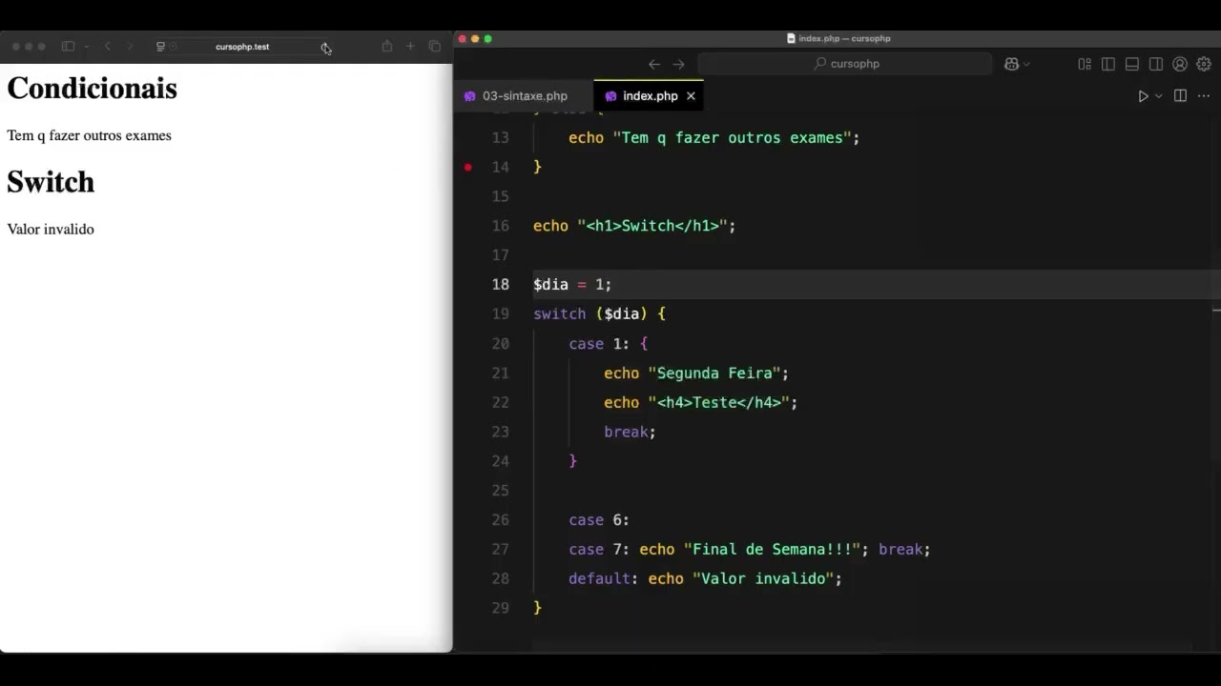1221x686 pixels.
Task: Open the Safari Share button
Action: click(x=386, y=47)
